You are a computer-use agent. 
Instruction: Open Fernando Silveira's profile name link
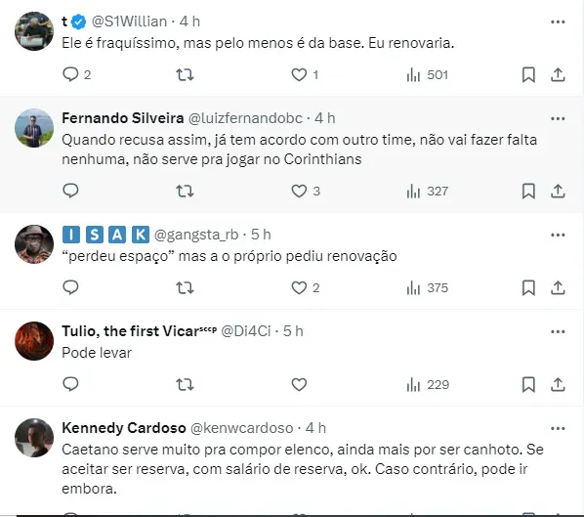click(x=122, y=118)
